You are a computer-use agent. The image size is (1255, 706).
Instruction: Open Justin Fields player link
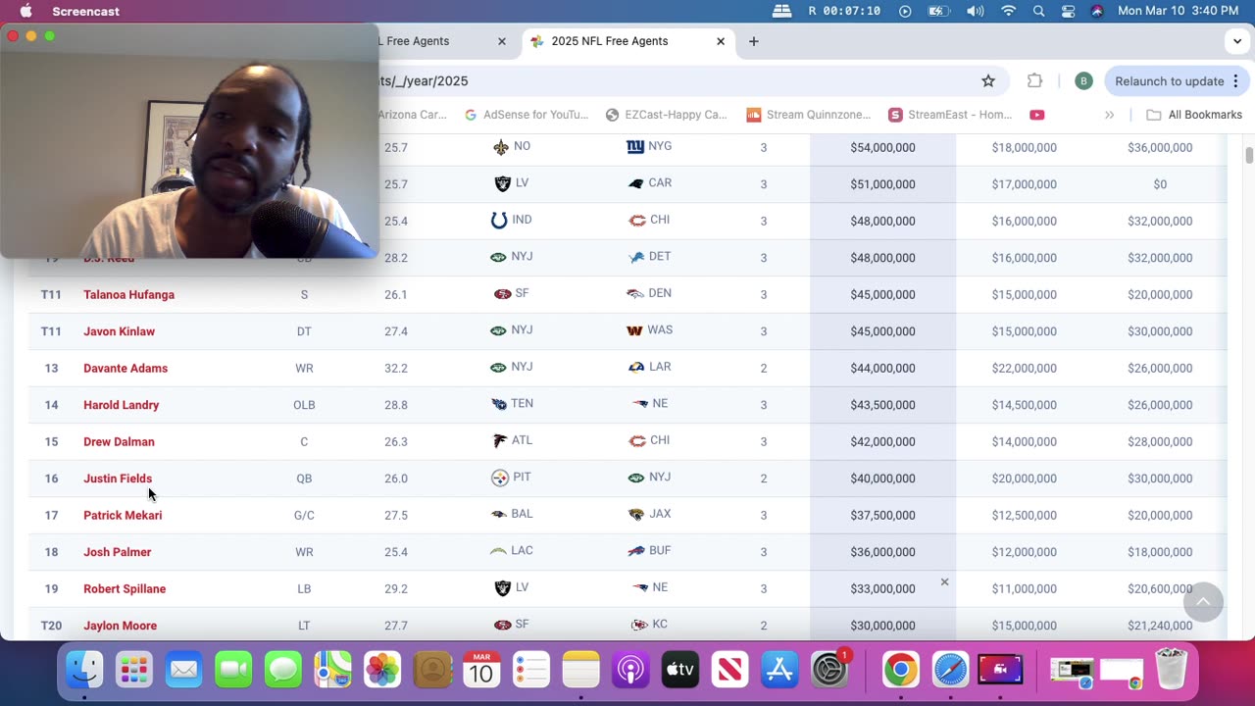pos(118,479)
